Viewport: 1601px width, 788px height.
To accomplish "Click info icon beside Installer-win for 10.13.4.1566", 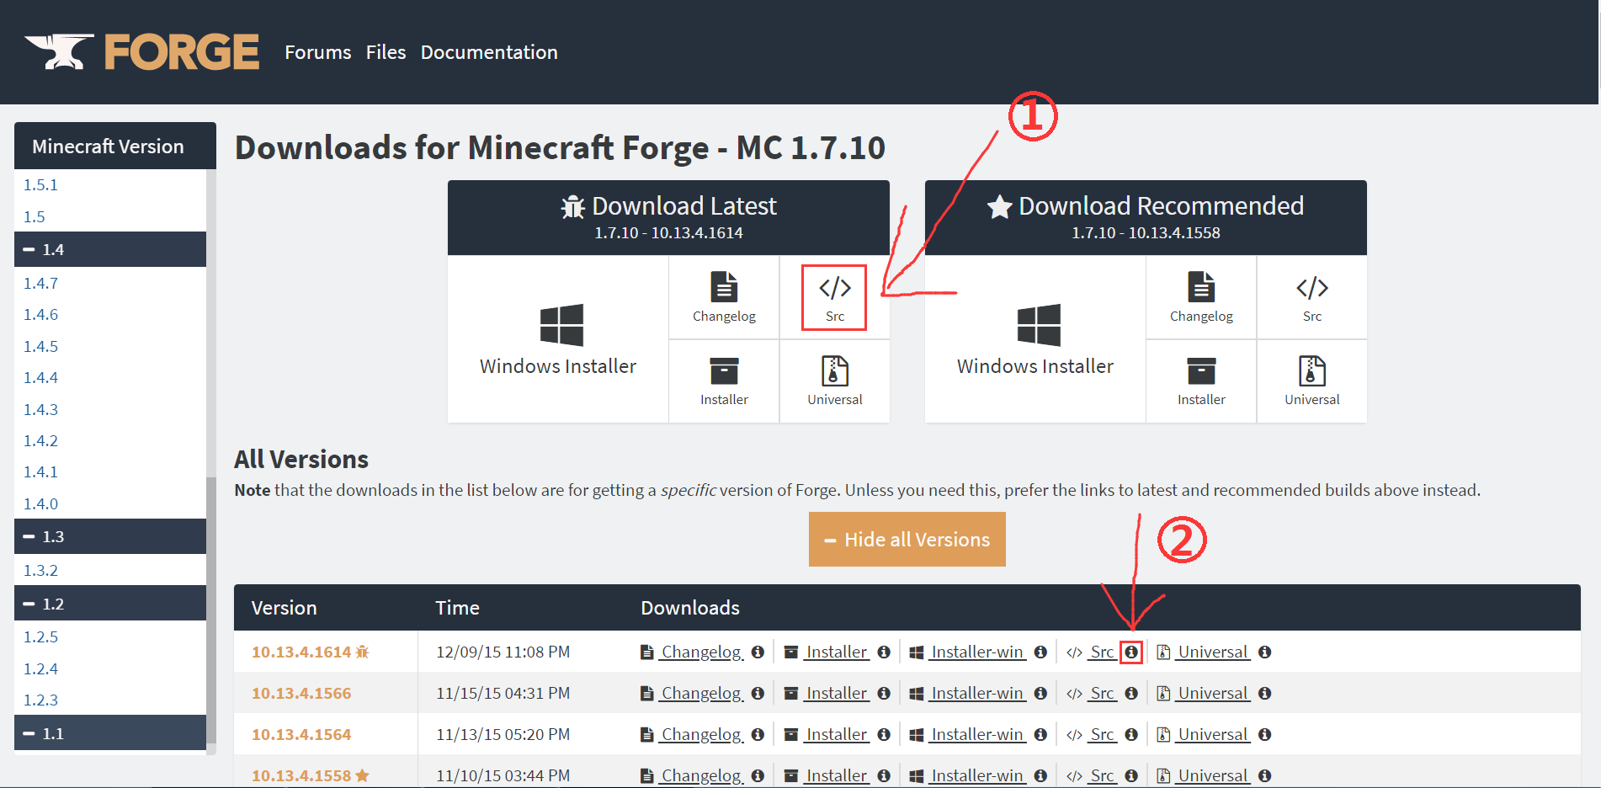I will (x=1040, y=693).
